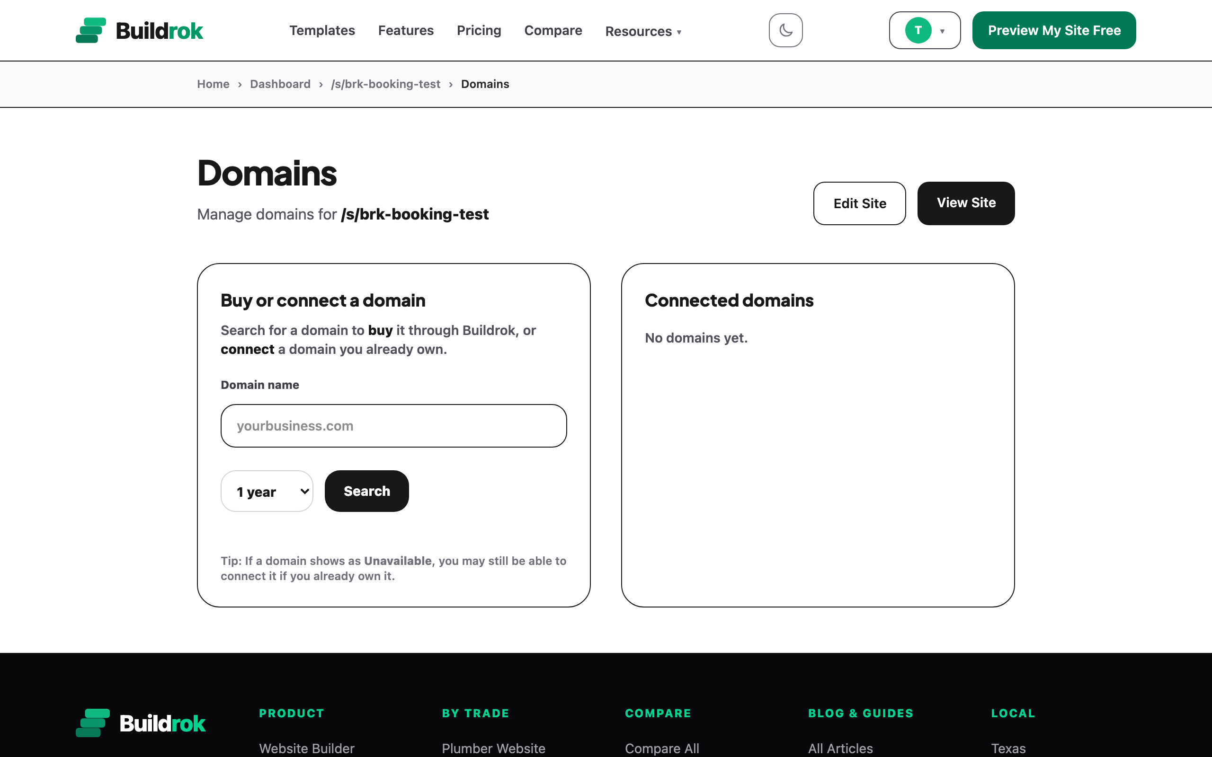This screenshot has width=1212, height=757.
Task: Open Website Builder footer link
Action: (x=306, y=748)
